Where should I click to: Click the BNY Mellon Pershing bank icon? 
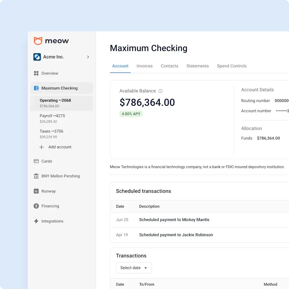click(x=36, y=176)
